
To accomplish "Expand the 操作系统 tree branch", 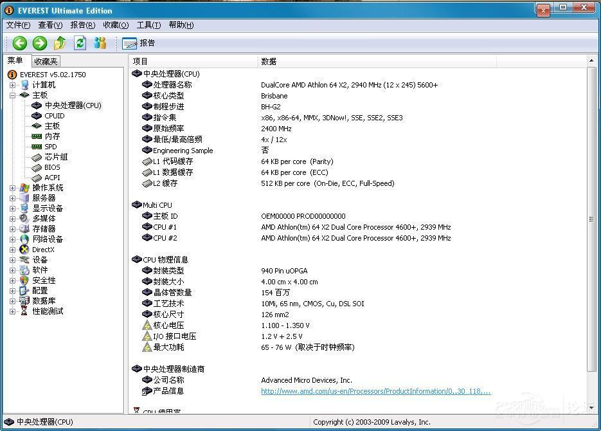I will coord(12,188).
